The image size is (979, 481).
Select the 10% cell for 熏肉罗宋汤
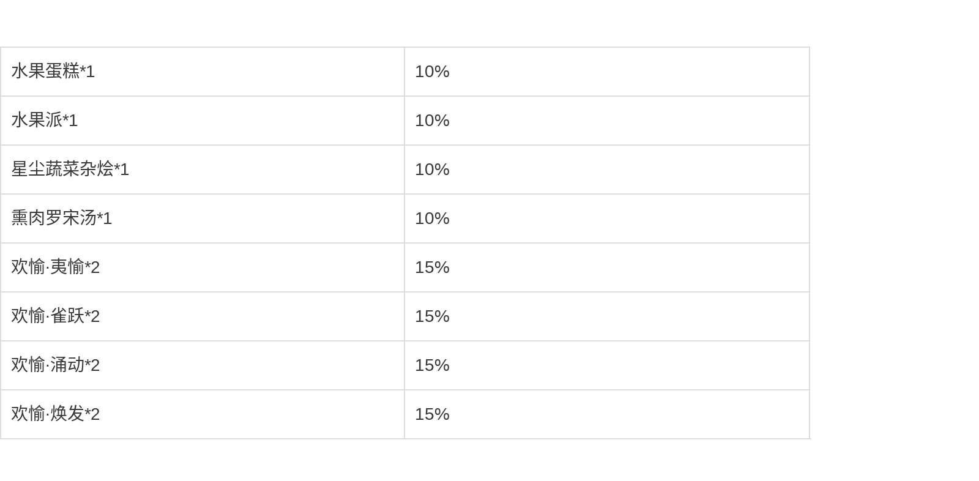433,218
